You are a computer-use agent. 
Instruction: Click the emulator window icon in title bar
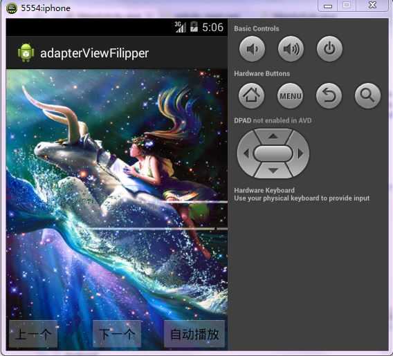coord(11,8)
